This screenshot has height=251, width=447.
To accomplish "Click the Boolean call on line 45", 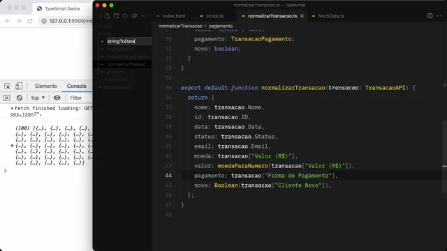I will (x=226, y=185).
